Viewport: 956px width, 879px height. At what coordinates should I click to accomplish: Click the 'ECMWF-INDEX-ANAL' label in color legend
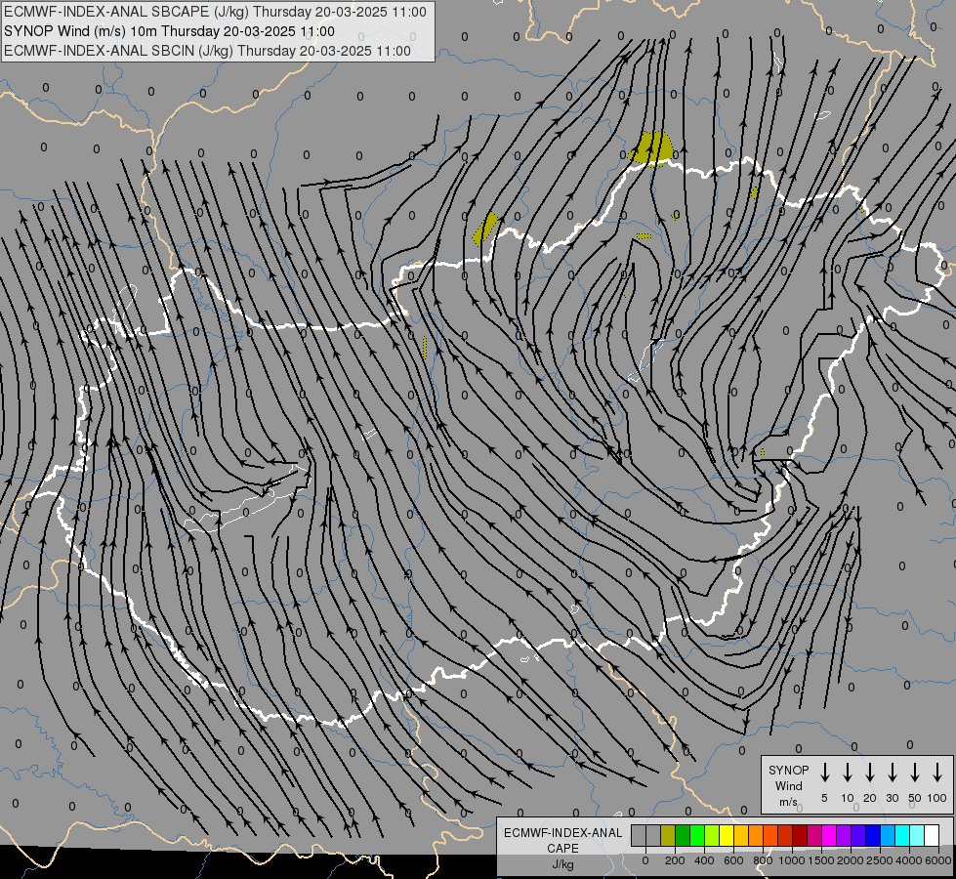pyautogui.click(x=562, y=833)
